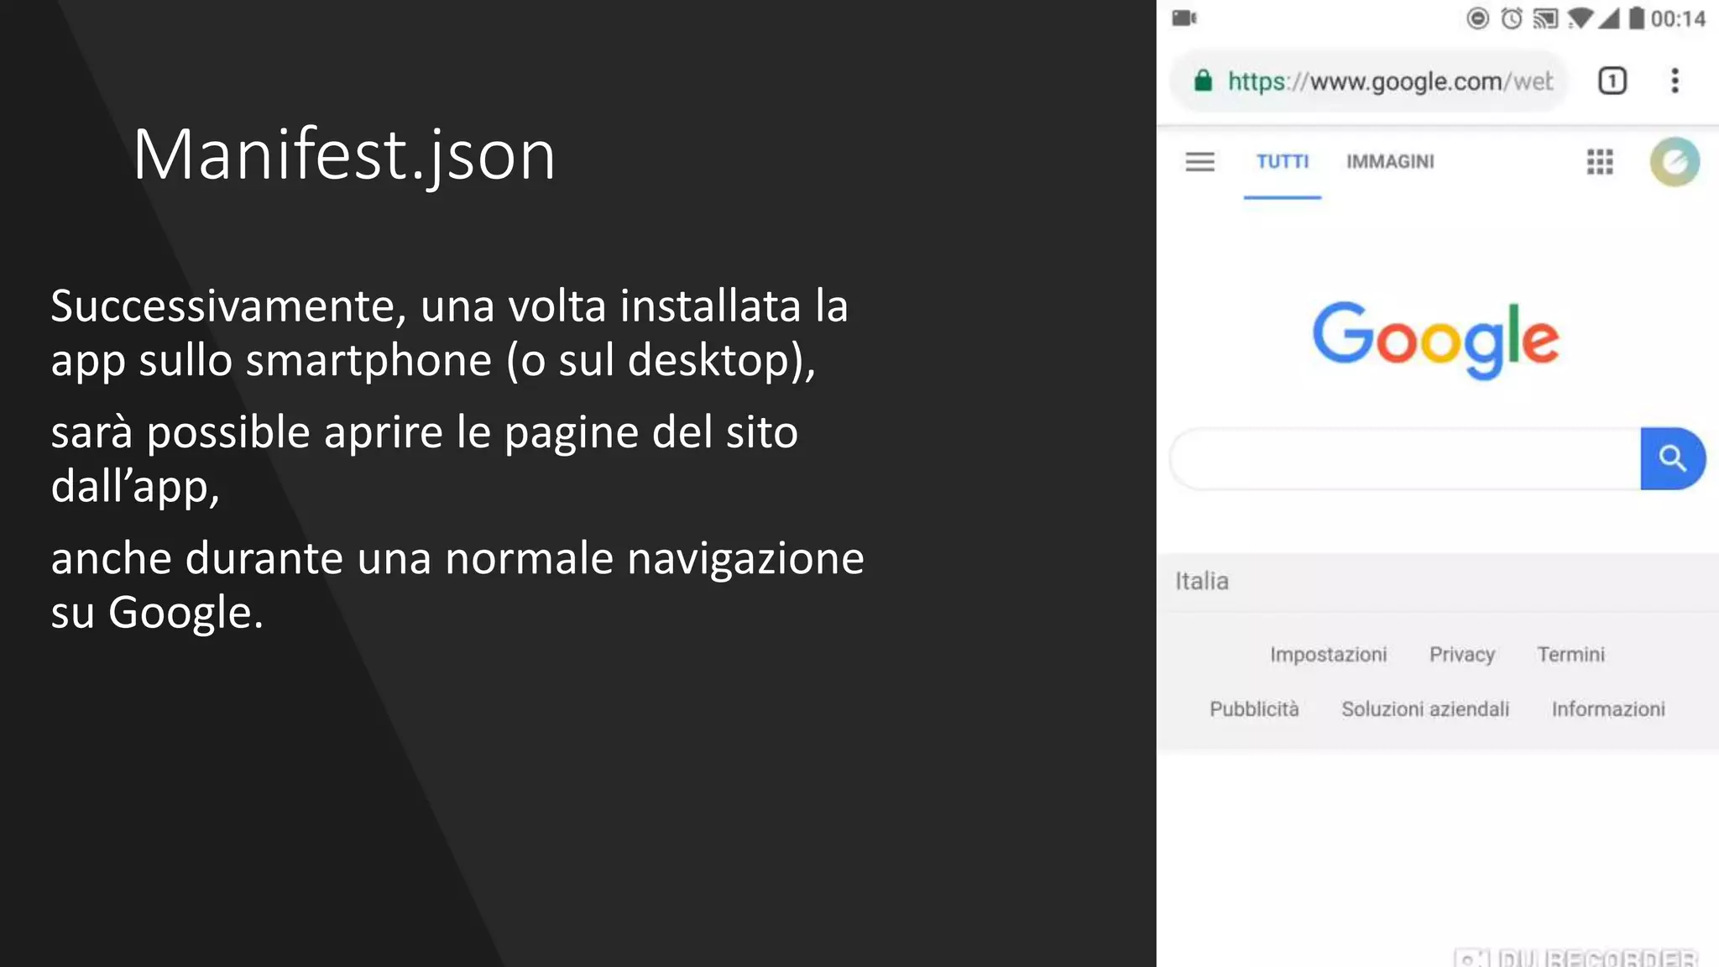Tap the green padlock site security icon
Image resolution: width=1719 pixels, height=967 pixels.
click(1203, 81)
